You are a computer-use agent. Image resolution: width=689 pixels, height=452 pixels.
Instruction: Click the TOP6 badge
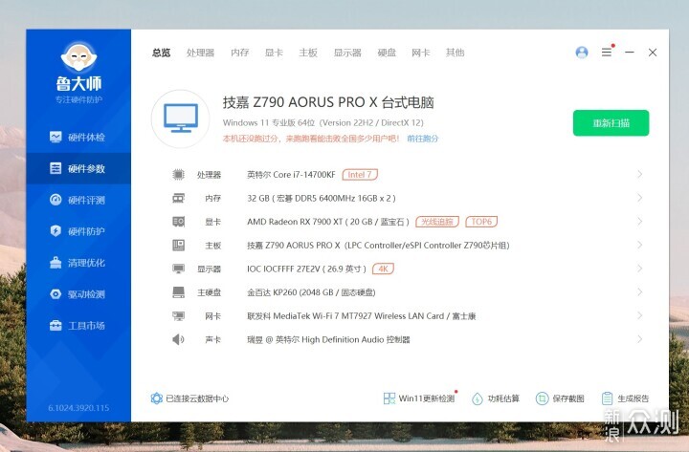(x=481, y=222)
